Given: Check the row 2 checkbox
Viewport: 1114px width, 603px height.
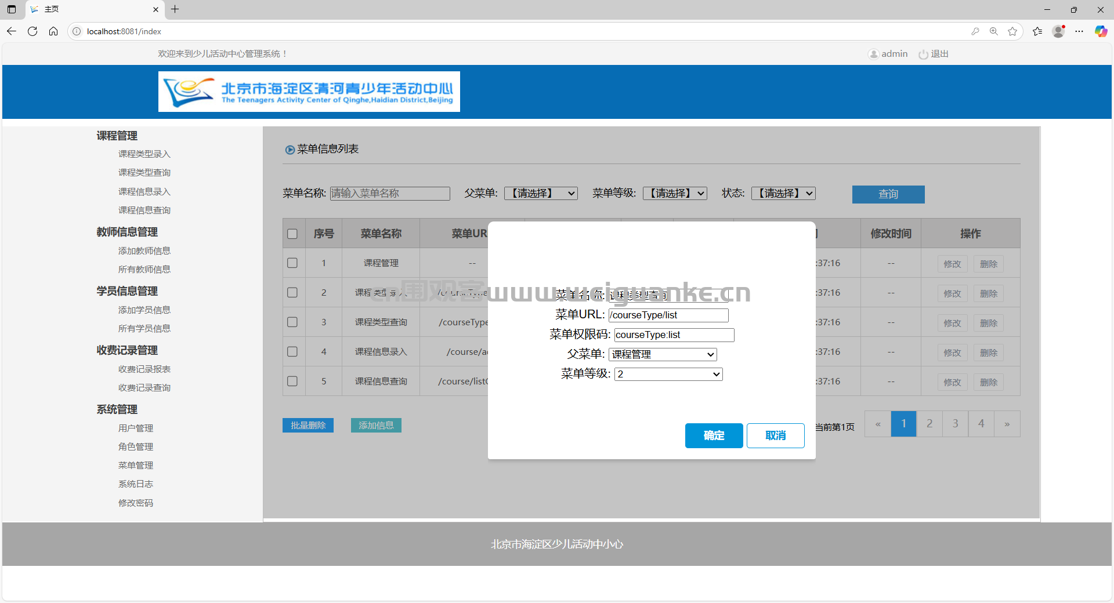Looking at the screenshot, I should click(292, 292).
